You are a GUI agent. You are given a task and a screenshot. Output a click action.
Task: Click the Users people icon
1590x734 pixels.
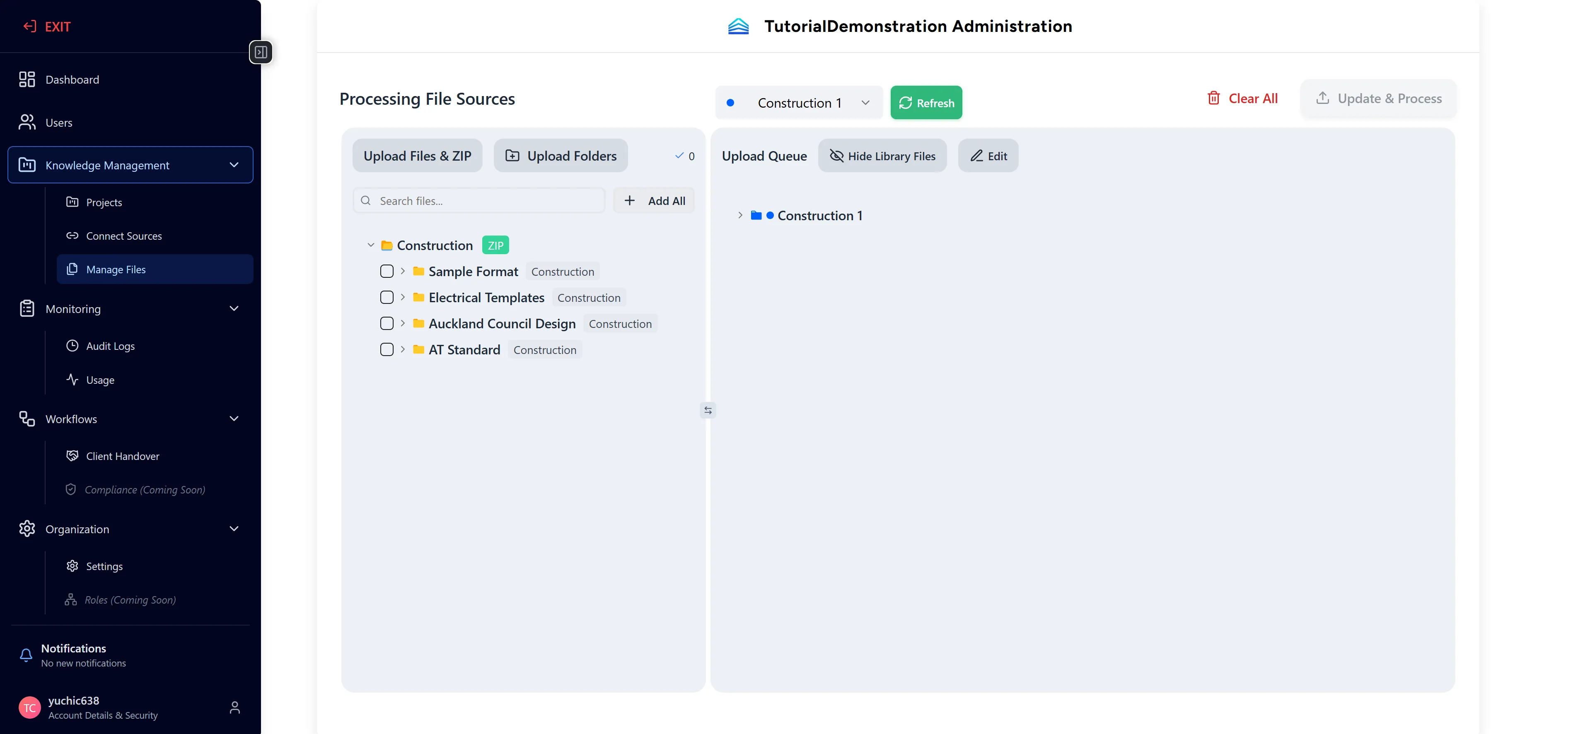pyautogui.click(x=27, y=122)
